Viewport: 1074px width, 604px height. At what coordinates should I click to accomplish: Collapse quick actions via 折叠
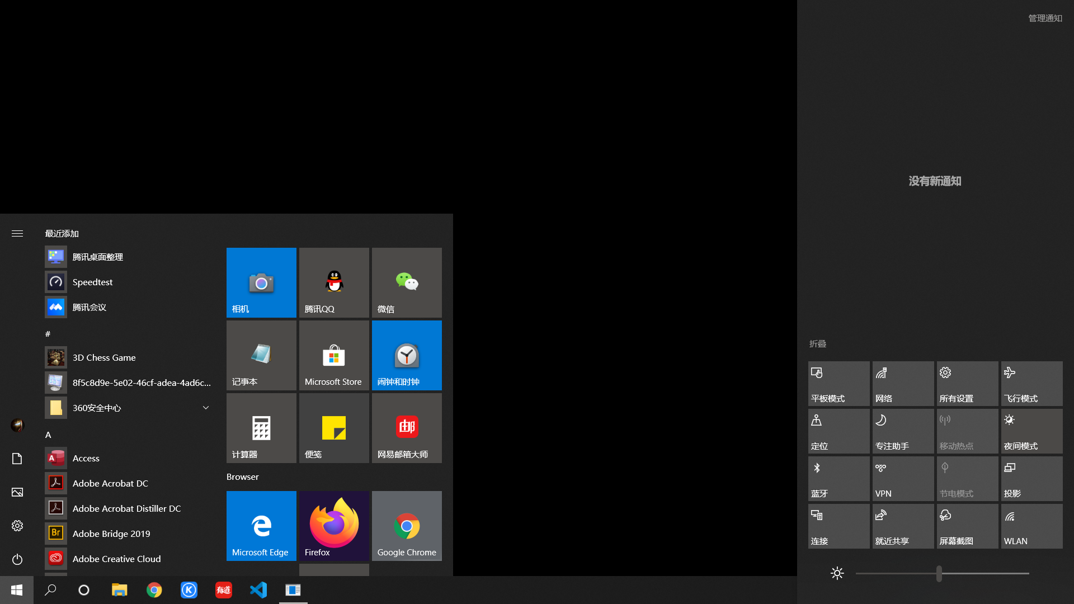[817, 344]
